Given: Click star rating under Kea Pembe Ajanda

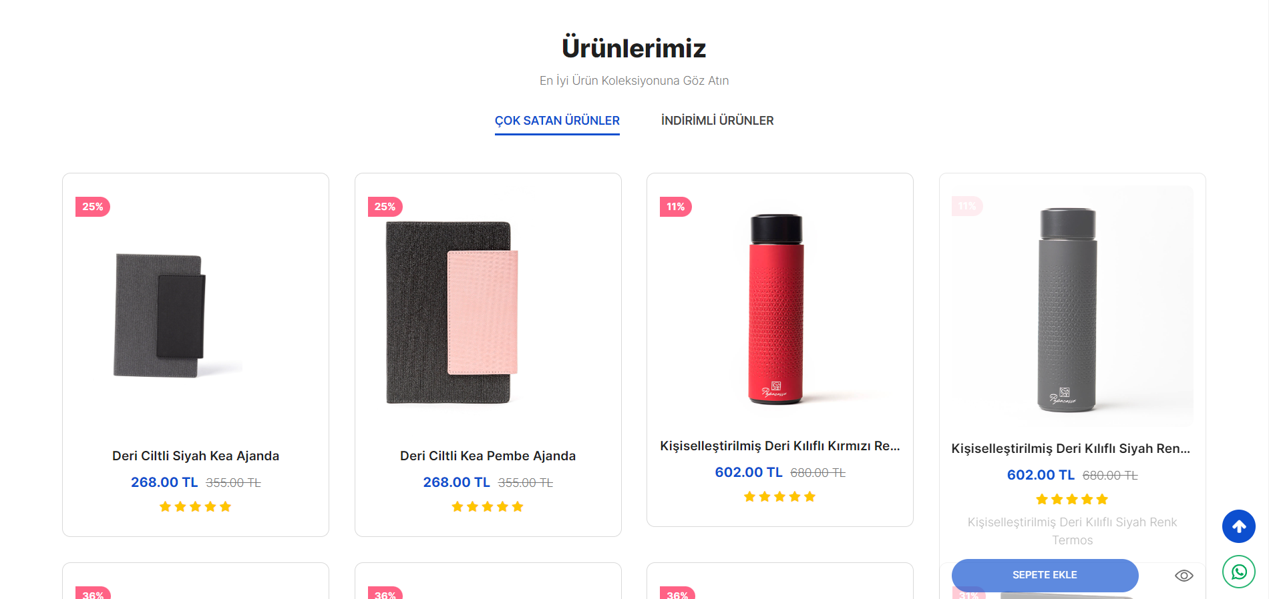Looking at the screenshot, I should [x=488, y=507].
